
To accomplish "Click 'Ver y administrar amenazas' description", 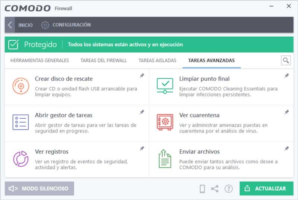I will click(223, 128).
